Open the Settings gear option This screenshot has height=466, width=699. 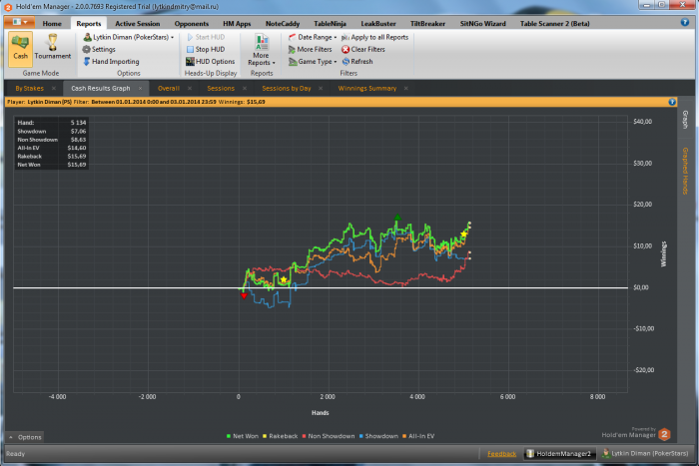(99, 50)
